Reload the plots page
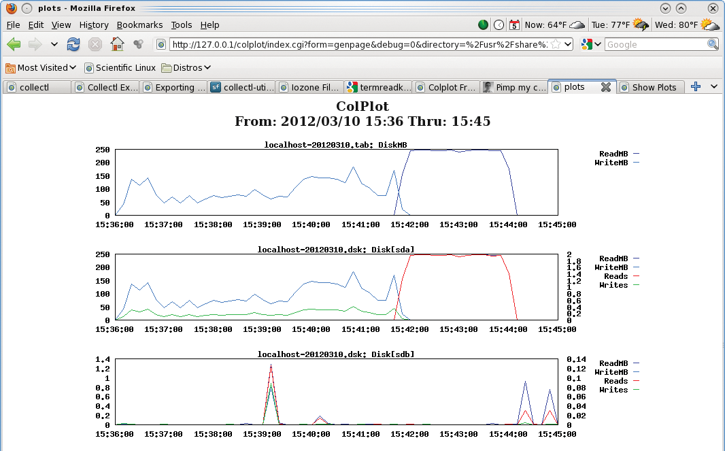The width and height of the screenshot is (725, 451). (x=73, y=44)
